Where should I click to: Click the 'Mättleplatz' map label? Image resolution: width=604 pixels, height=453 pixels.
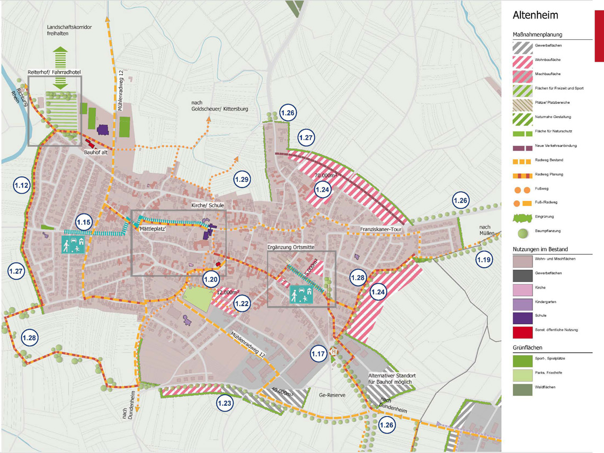[x=153, y=229]
